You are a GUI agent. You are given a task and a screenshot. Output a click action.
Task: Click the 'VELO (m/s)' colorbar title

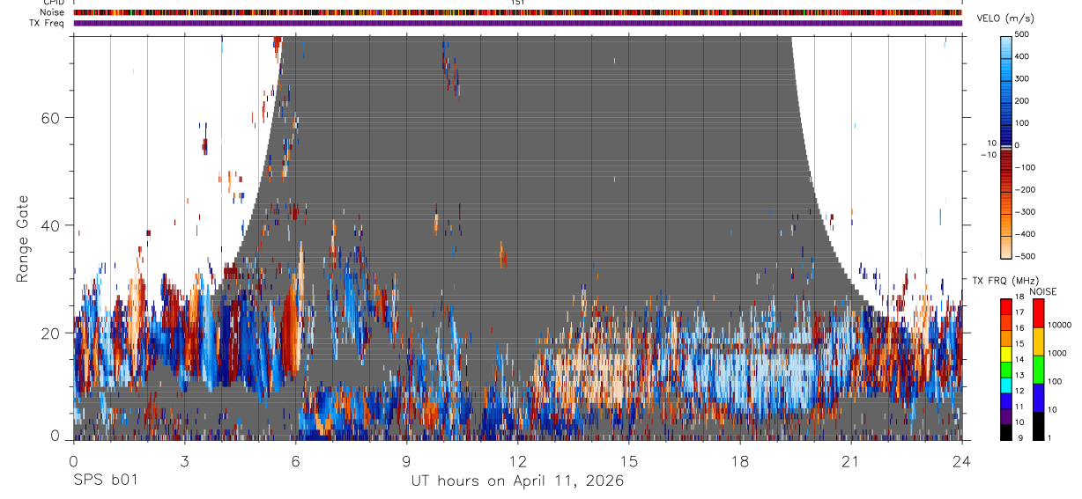point(1004,18)
